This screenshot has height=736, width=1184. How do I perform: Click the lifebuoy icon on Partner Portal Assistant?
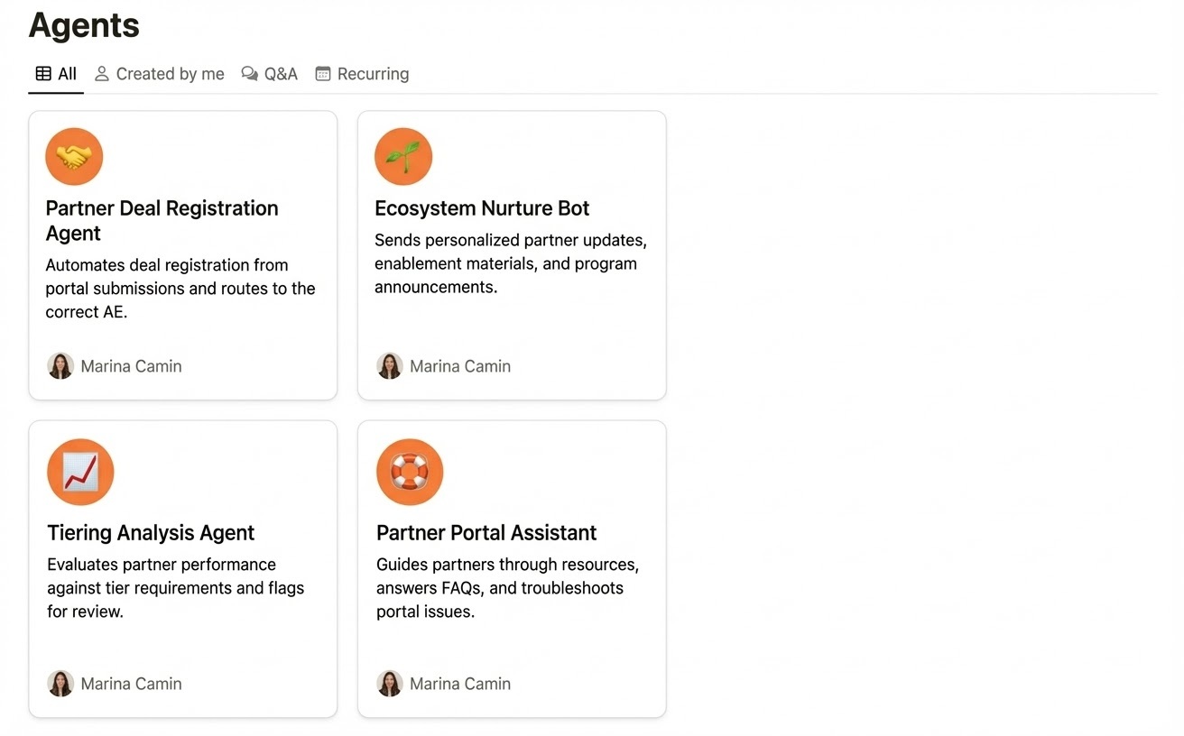click(x=410, y=472)
